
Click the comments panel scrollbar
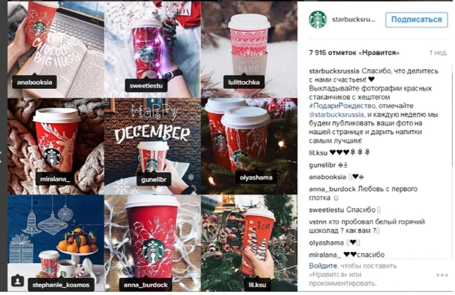(452, 116)
